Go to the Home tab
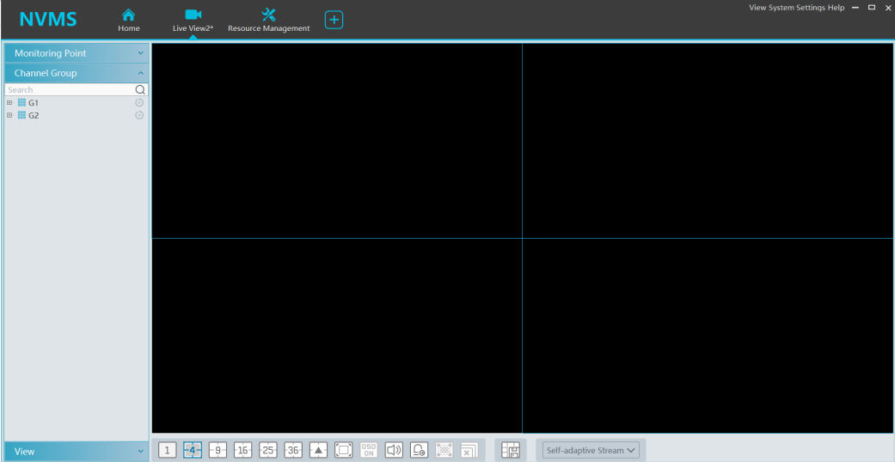The height and width of the screenshot is (462, 895). (x=129, y=20)
